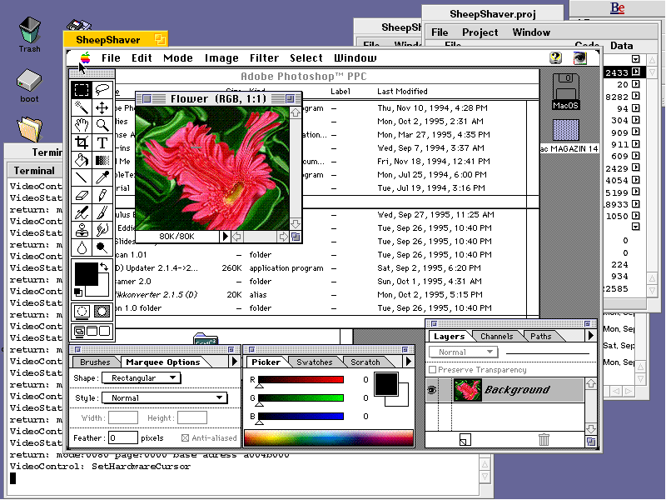Pick the Crop tool in toolbox
Viewport: 666px width, 500px height.
click(82, 142)
